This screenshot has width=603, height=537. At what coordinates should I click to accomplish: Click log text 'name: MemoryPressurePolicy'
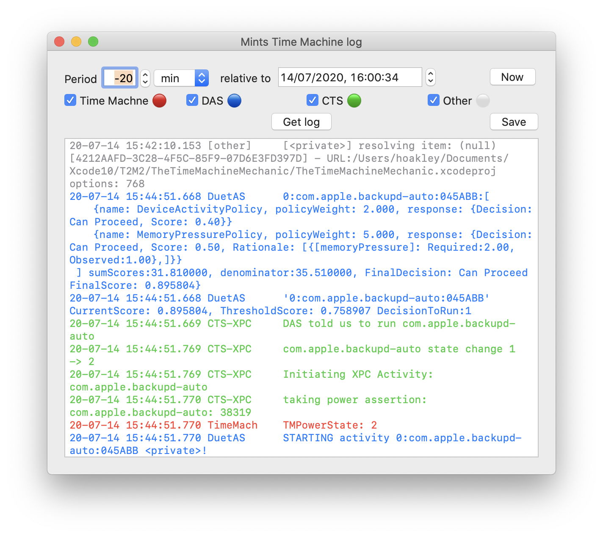click(x=181, y=235)
